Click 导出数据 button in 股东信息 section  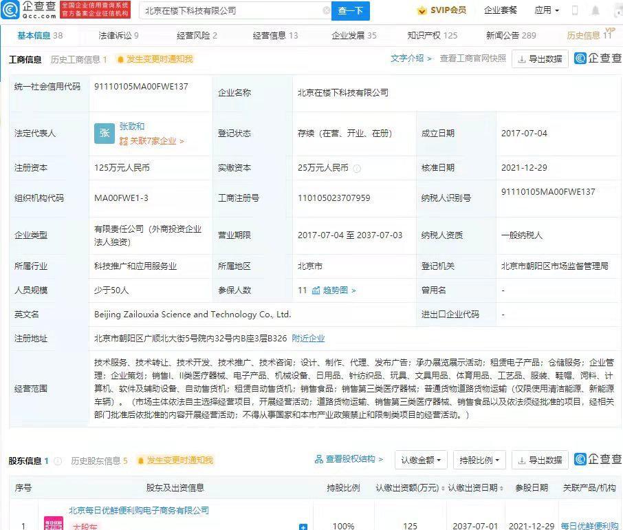tap(540, 460)
